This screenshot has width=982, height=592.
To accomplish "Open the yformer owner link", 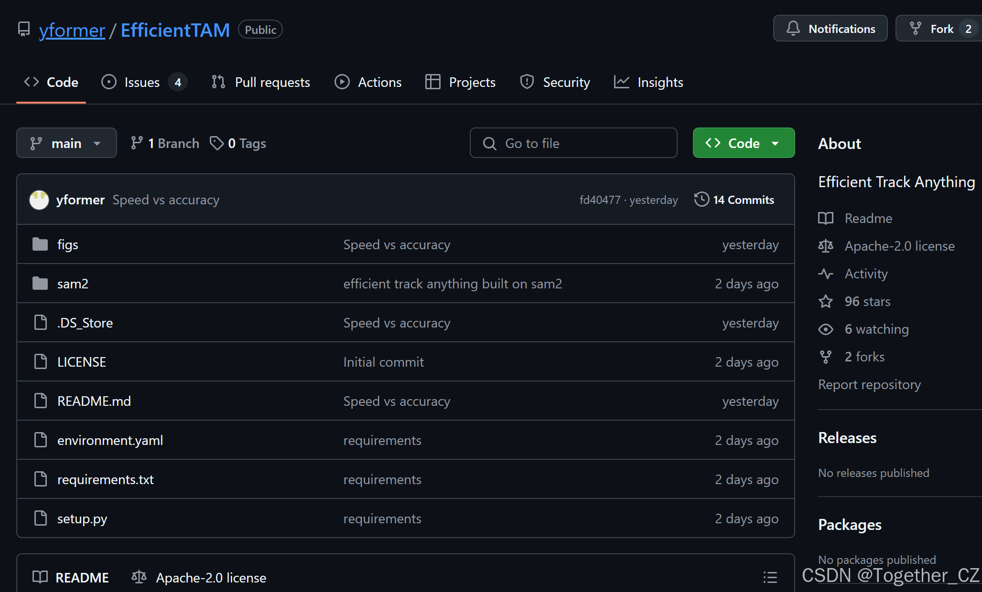I will pos(72,30).
